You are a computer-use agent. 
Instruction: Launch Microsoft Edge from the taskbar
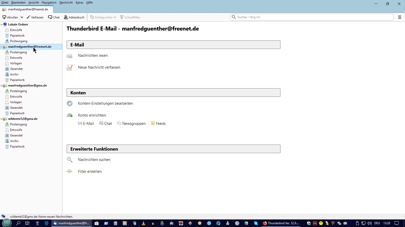47,223
